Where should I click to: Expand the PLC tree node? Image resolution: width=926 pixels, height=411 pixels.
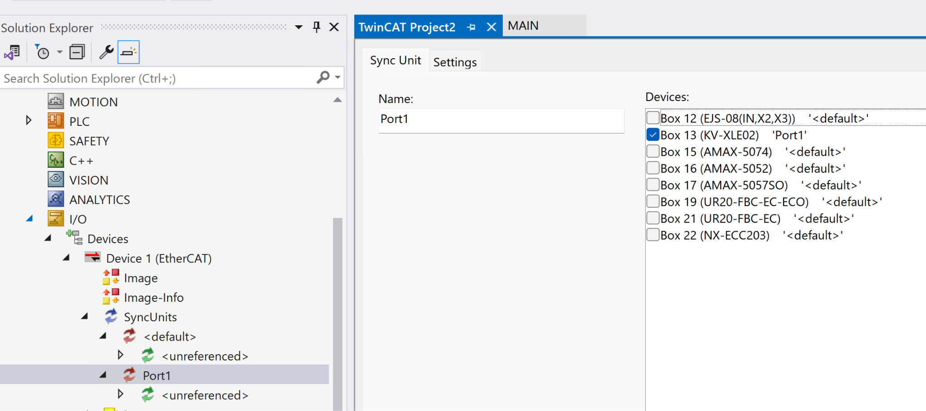click(x=28, y=120)
